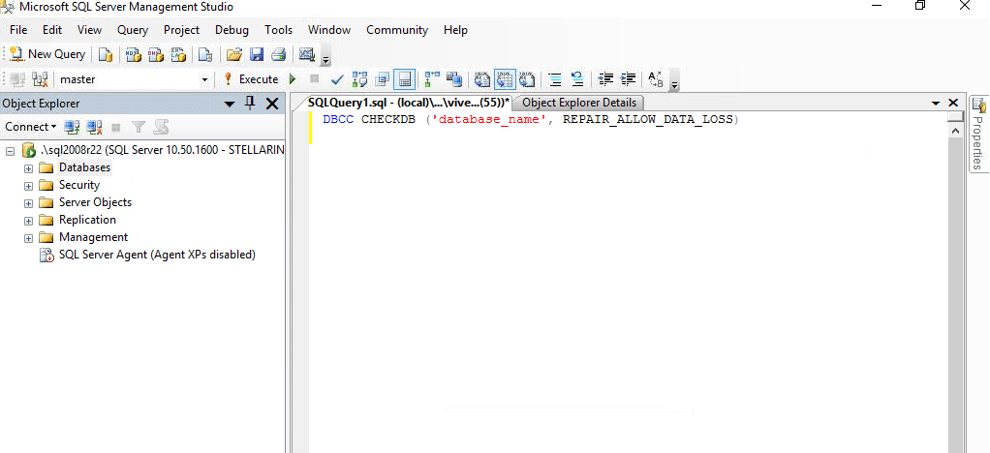
Task: Open the Community menu
Action: click(x=397, y=30)
